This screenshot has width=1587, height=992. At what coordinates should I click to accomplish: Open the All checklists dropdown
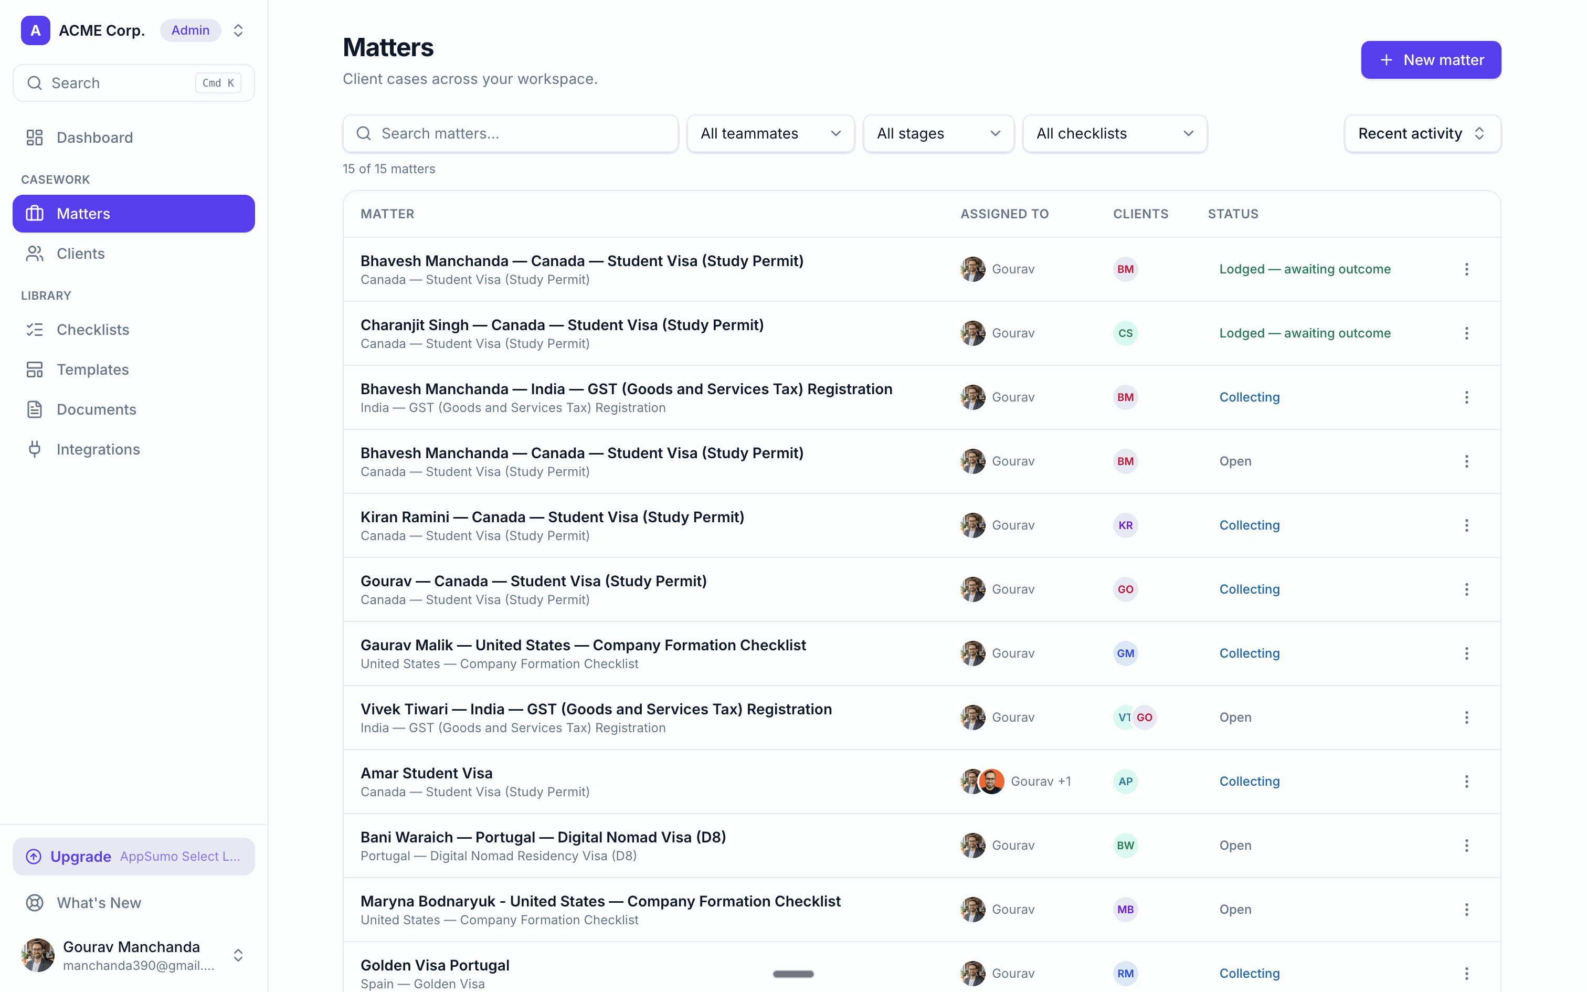tap(1115, 133)
